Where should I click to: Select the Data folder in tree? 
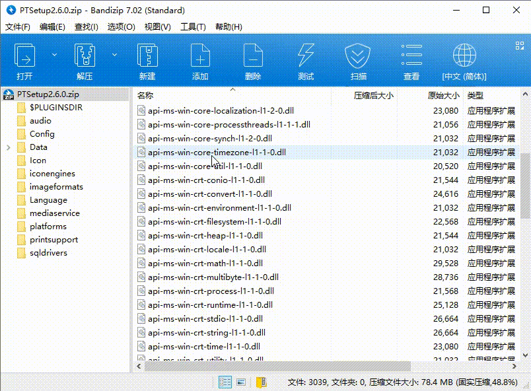pos(38,147)
